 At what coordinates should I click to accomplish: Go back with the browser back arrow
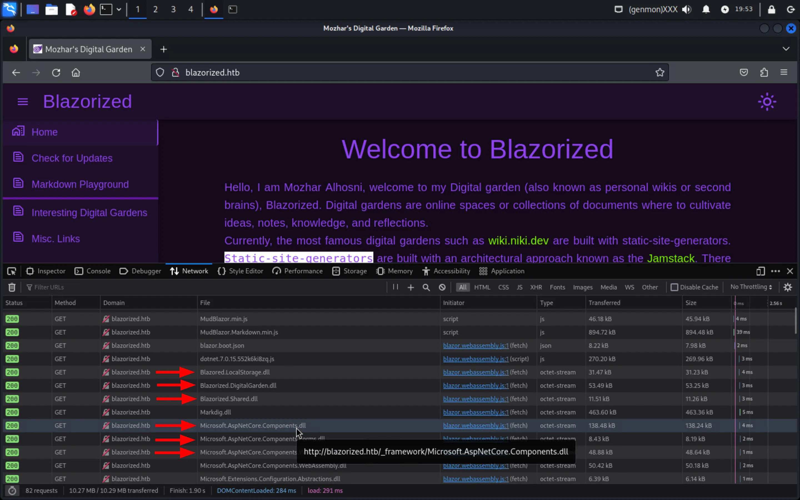coord(16,72)
